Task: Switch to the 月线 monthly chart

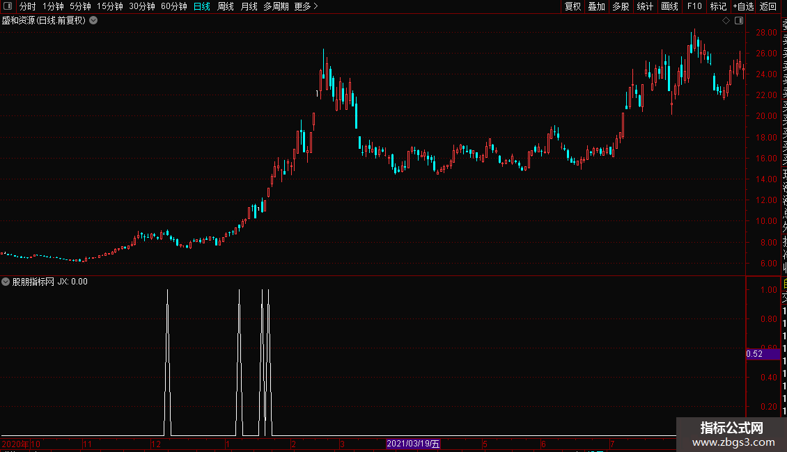Action: [x=249, y=6]
